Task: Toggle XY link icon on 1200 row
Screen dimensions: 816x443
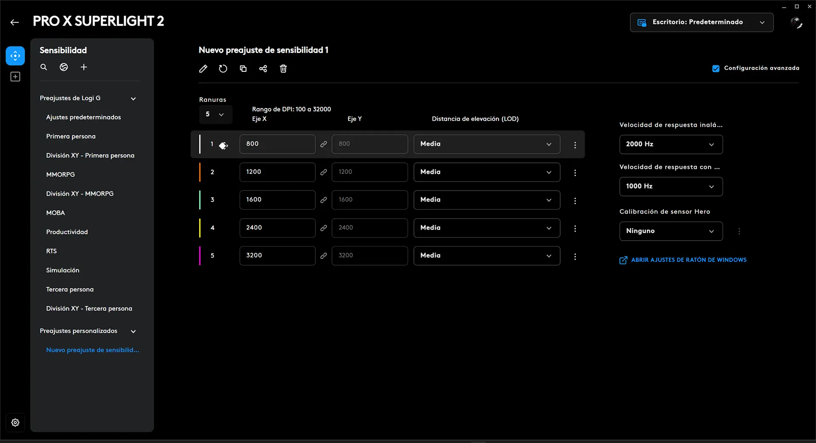Action: (323, 172)
